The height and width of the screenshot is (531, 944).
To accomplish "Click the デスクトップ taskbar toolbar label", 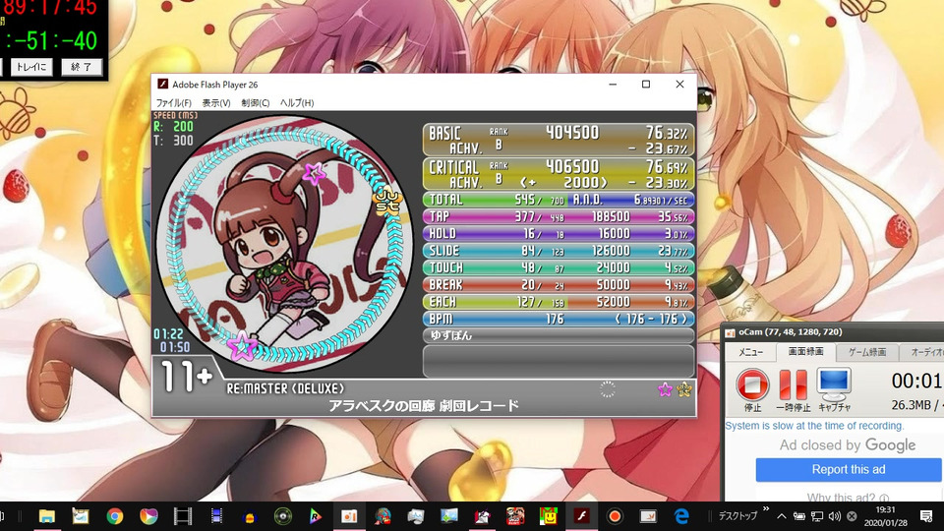I will 737,516.
